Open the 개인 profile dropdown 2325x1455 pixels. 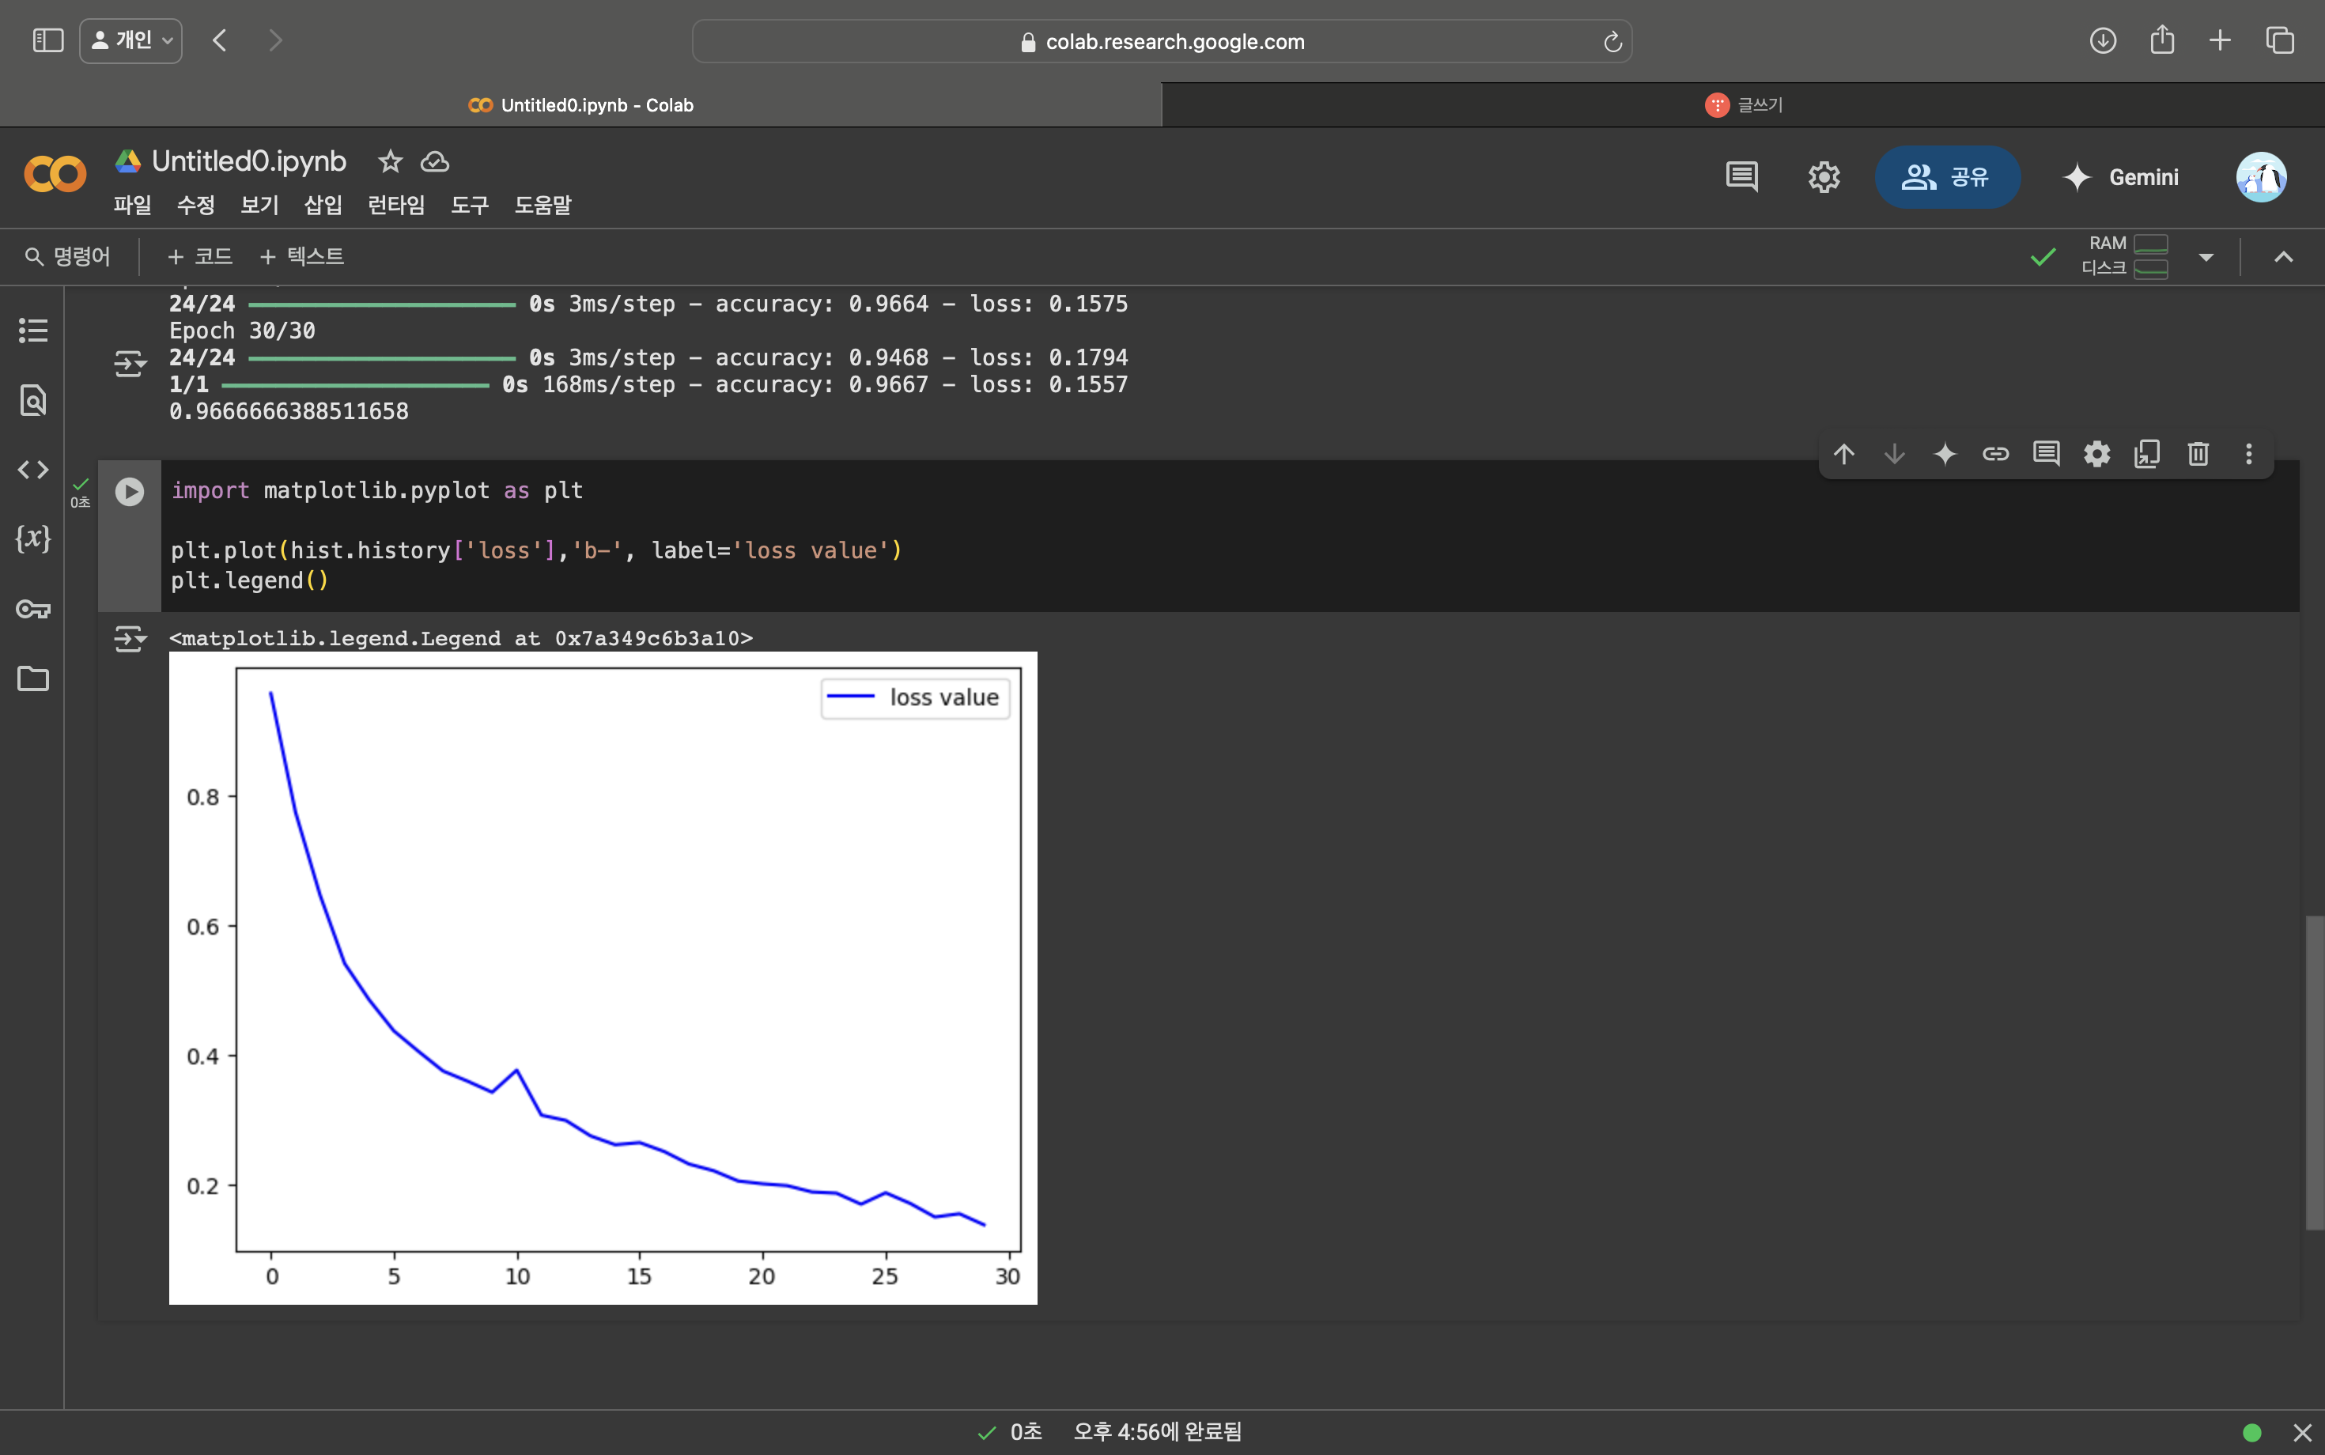coord(130,40)
